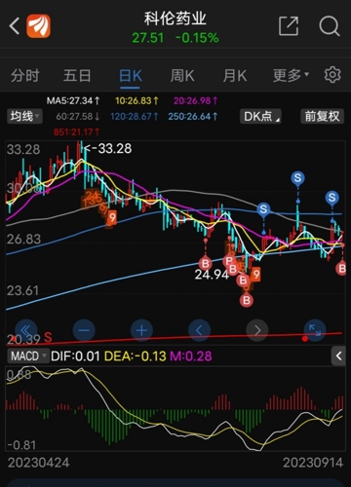Zoom out chart with minus button

84,330
